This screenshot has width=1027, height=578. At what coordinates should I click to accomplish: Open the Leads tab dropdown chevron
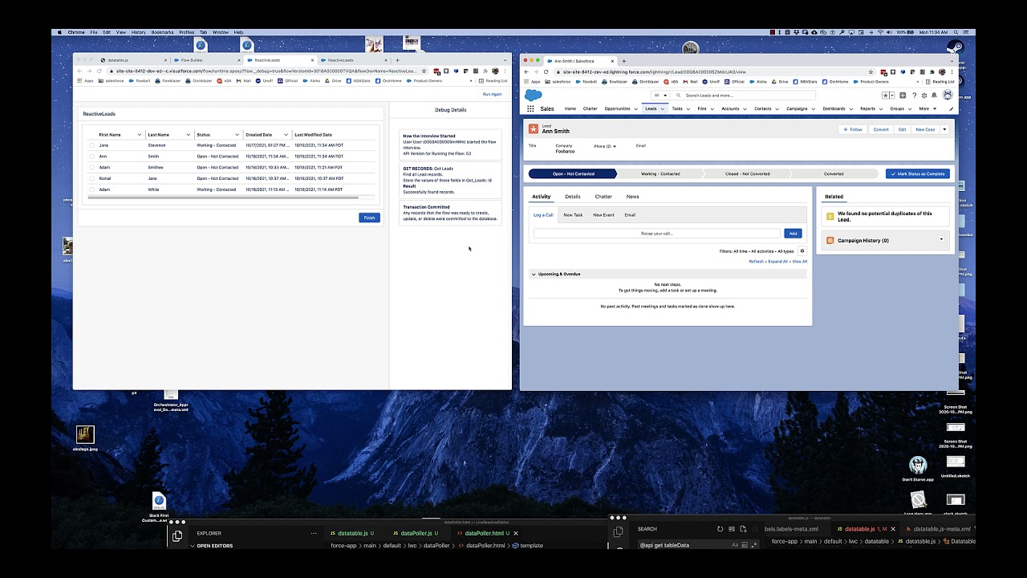coord(663,109)
